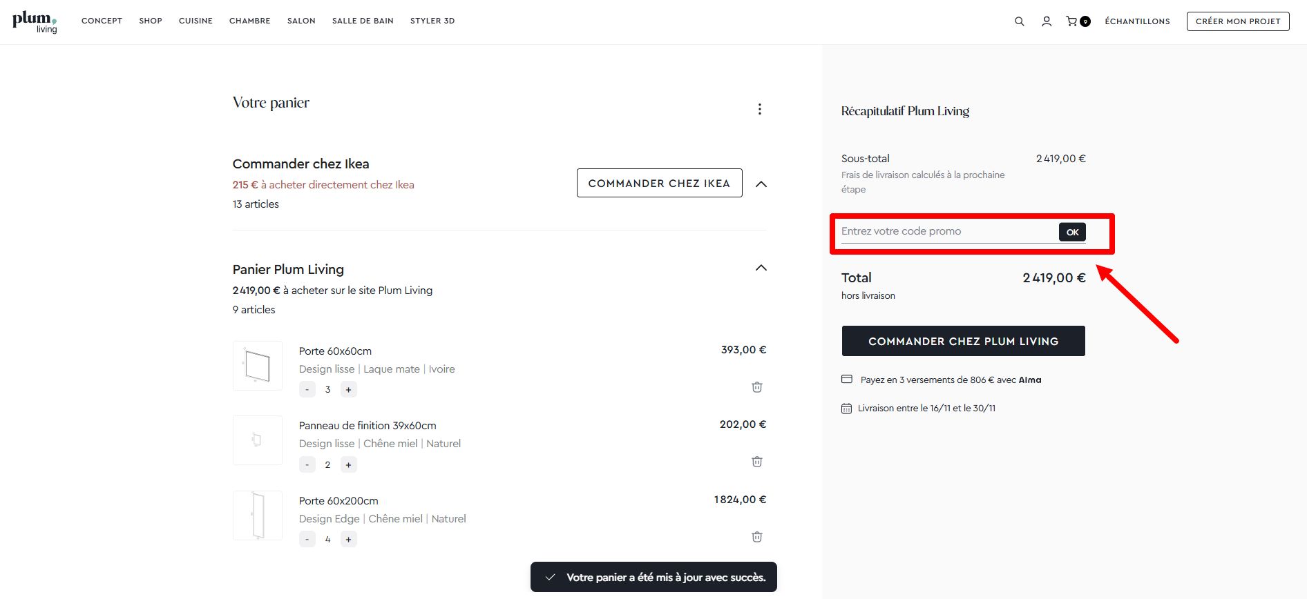Click Commander chez Plum Living button
This screenshot has width=1307, height=599.
coord(963,341)
